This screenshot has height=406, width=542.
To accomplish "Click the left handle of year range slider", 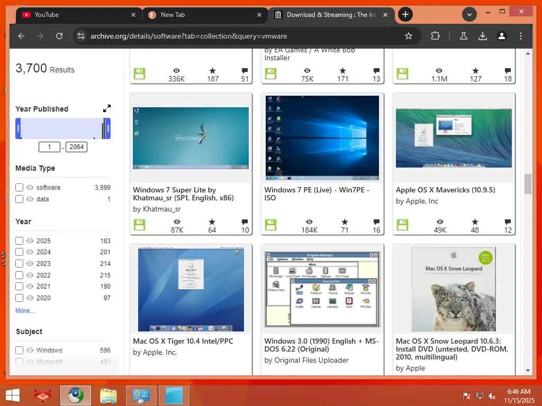I will (18, 128).
